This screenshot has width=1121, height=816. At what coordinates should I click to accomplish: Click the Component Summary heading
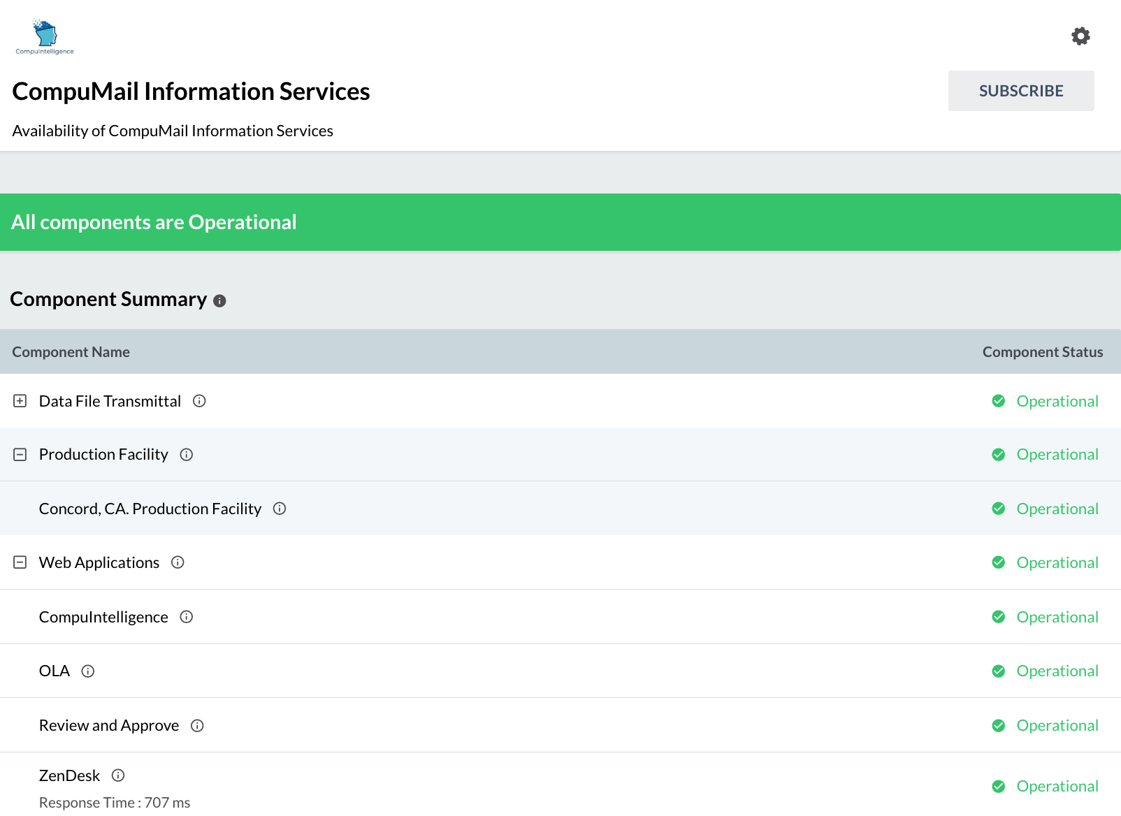tap(108, 299)
